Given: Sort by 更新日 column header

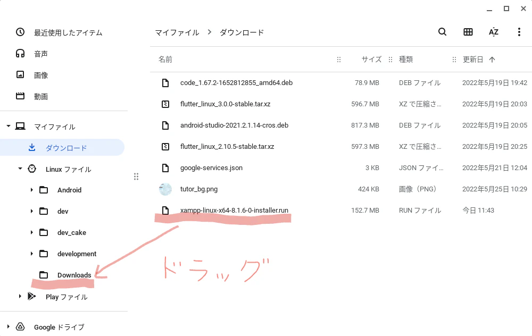Looking at the screenshot, I should [473, 60].
